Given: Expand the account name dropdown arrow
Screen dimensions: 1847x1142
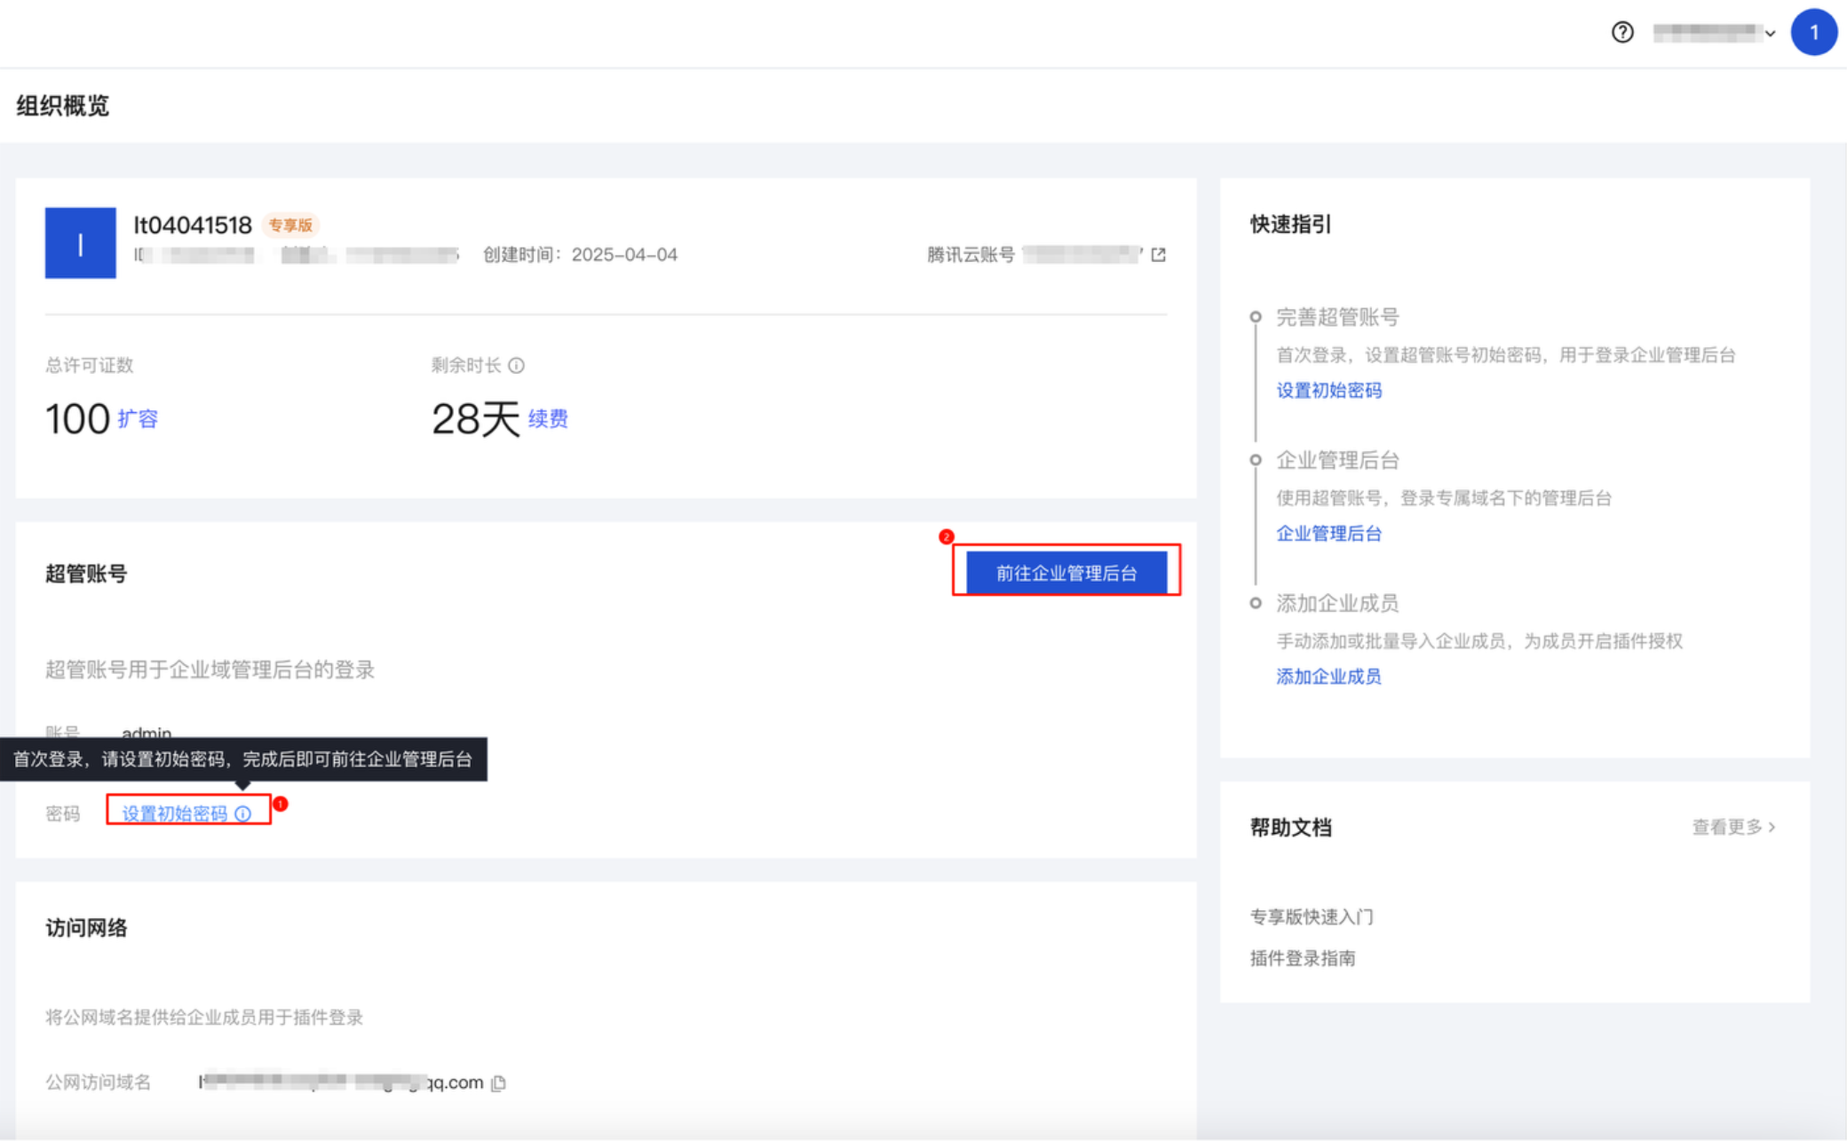Looking at the screenshot, I should [x=1770, y=34].
